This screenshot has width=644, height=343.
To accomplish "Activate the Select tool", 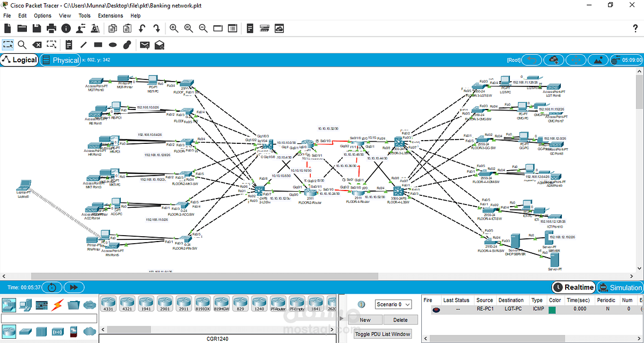I will click(8, 45).
